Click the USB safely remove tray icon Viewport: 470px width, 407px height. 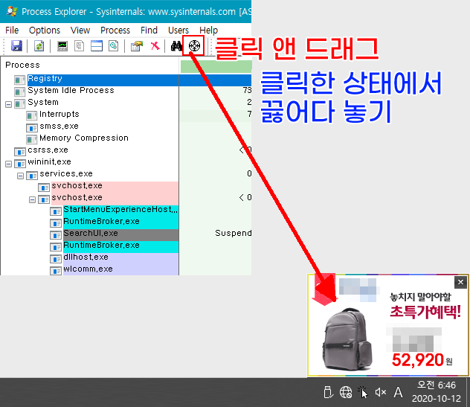(329, 392)
